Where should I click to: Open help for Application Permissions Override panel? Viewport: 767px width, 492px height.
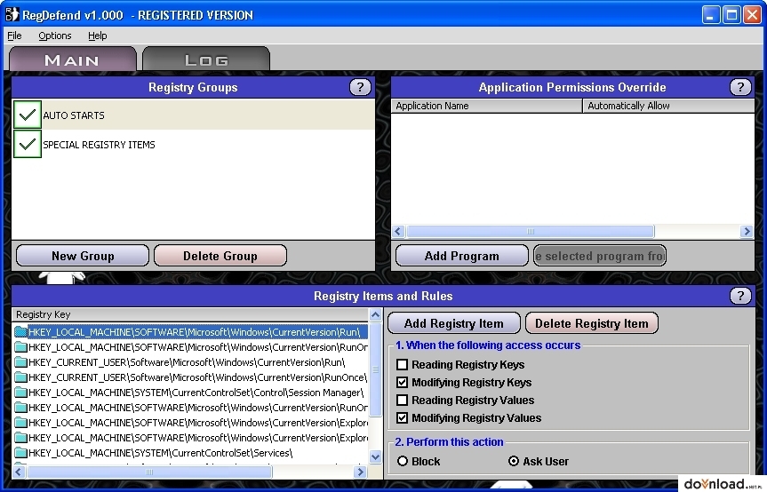pos(740,87)
